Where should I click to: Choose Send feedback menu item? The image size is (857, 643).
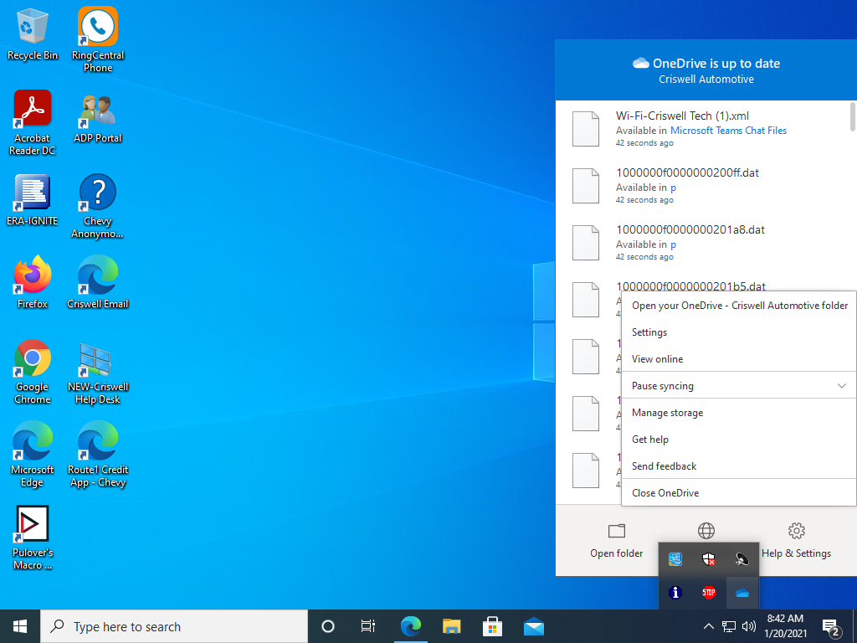click(739, 466)
